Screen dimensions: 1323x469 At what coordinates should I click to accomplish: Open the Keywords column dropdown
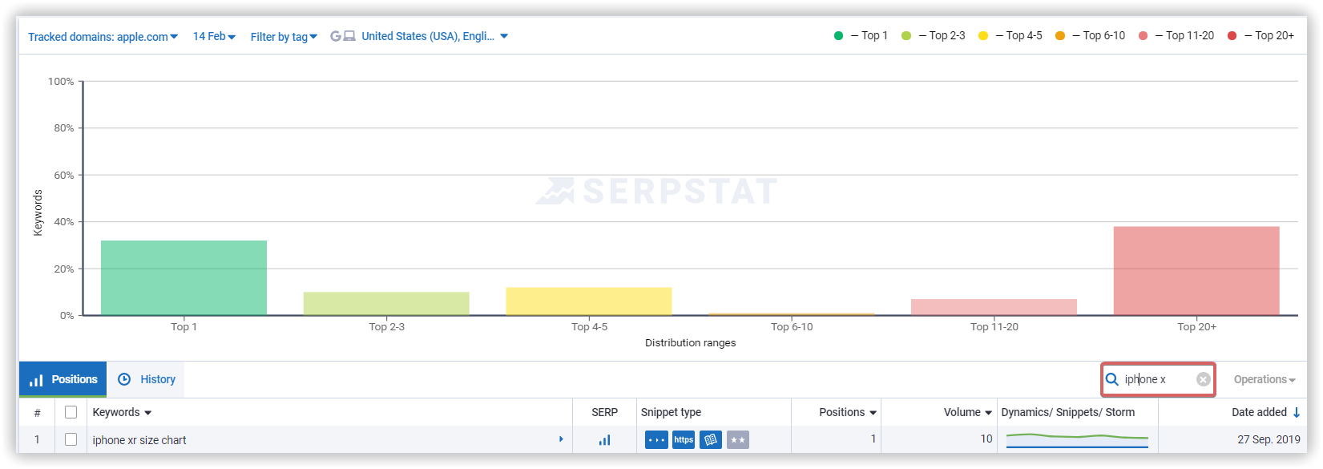pyautogui.click(x=122, y=412)
